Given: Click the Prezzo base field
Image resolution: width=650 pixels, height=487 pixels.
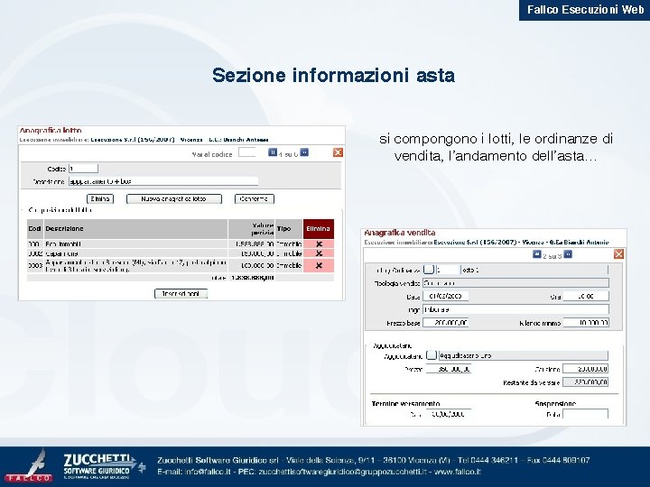Looking at the screenshot, I should 445,323.
